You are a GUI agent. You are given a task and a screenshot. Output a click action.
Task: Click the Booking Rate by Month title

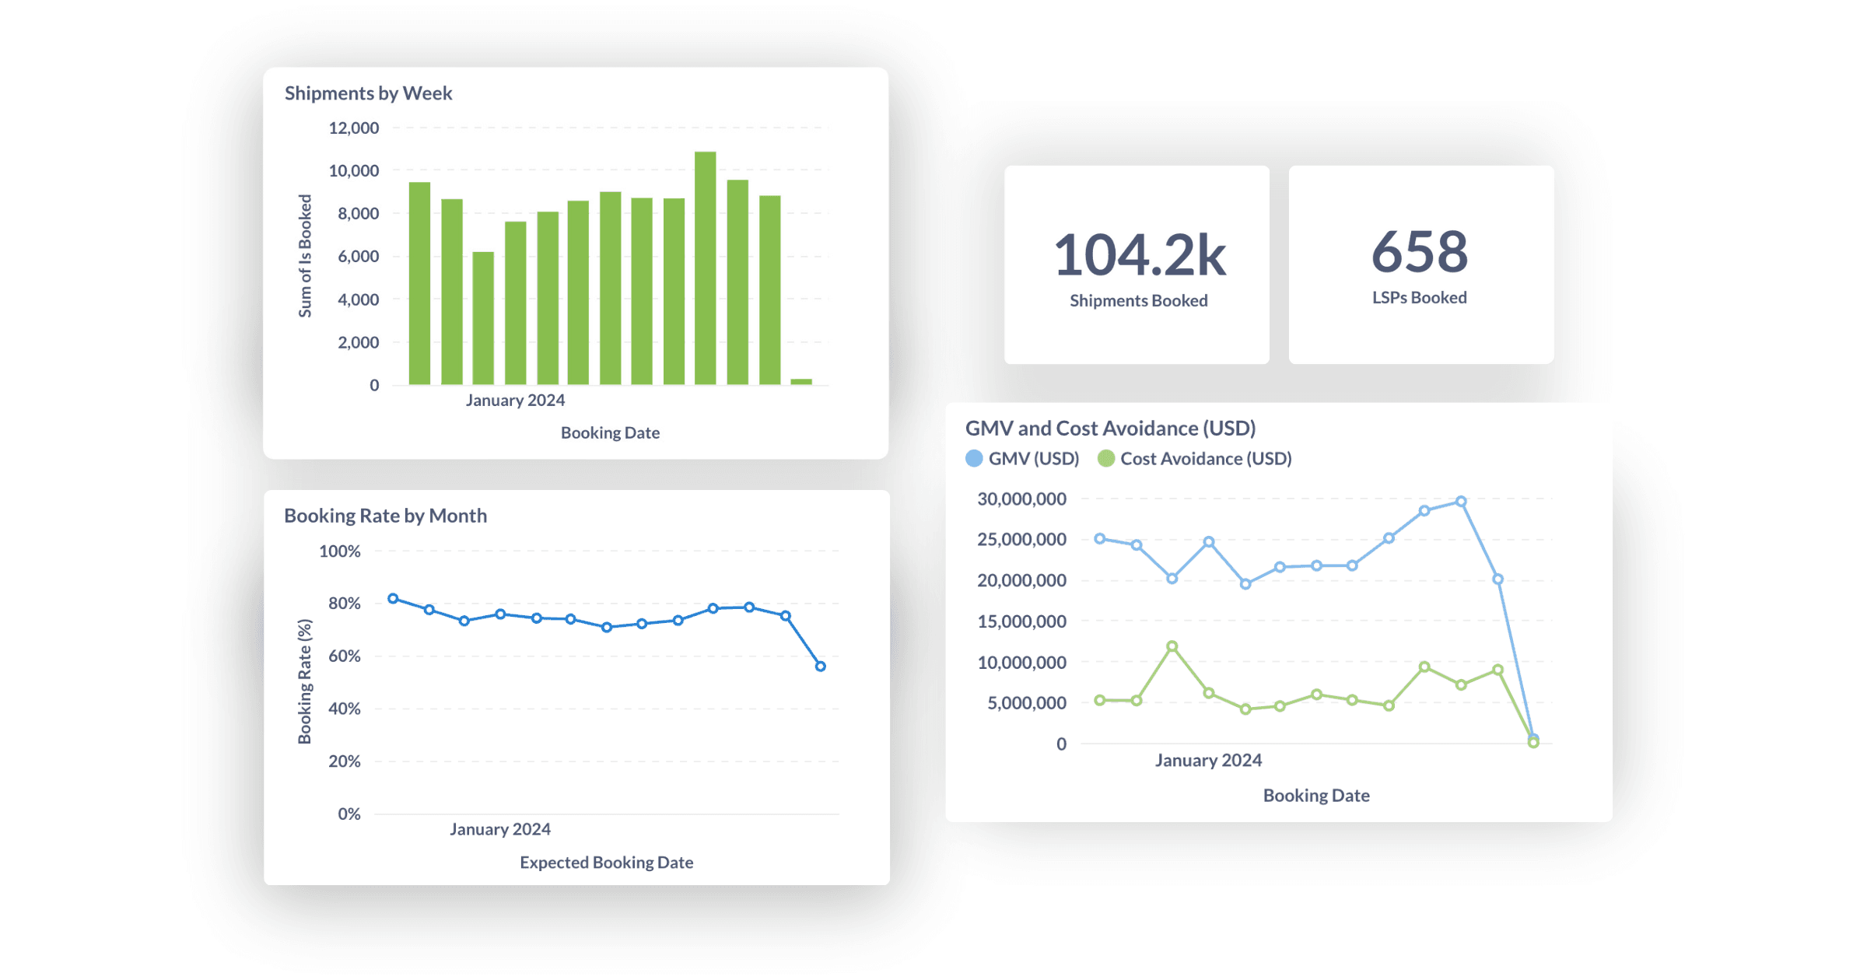coord(385,516)
